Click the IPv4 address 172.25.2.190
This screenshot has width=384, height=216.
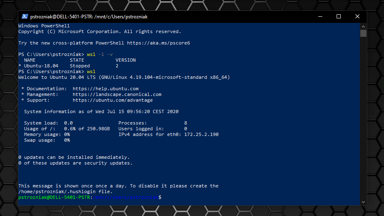pos(201,134)
